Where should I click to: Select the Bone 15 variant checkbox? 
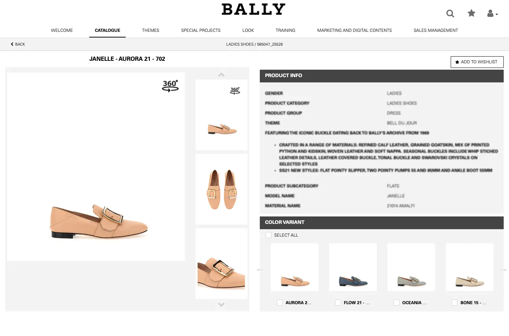pyautogui.click(x=455, y=303)
